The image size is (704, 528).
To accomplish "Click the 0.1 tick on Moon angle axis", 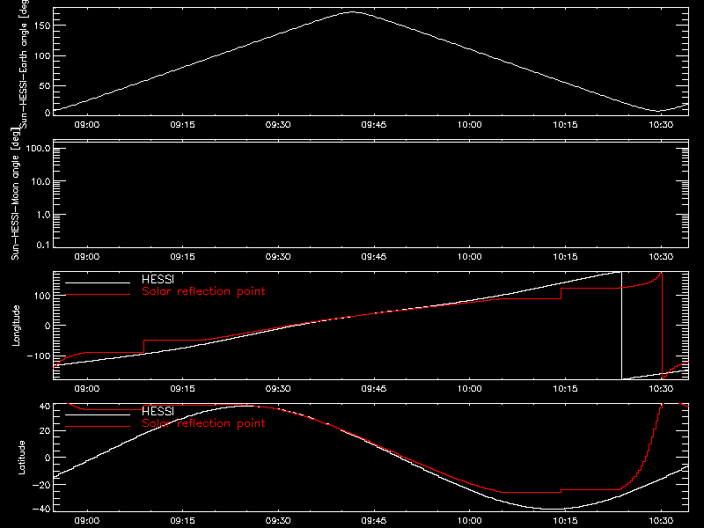I will click(x=43, y=245).
